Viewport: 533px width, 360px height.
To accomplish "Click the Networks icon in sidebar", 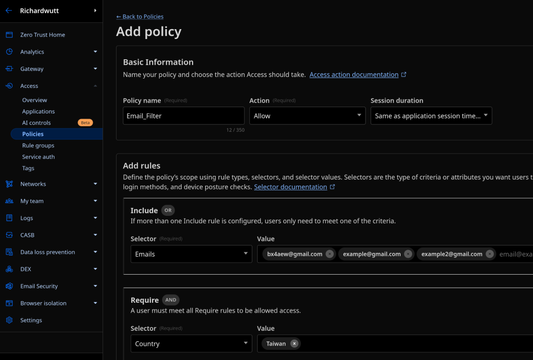I will pos(9,184).
